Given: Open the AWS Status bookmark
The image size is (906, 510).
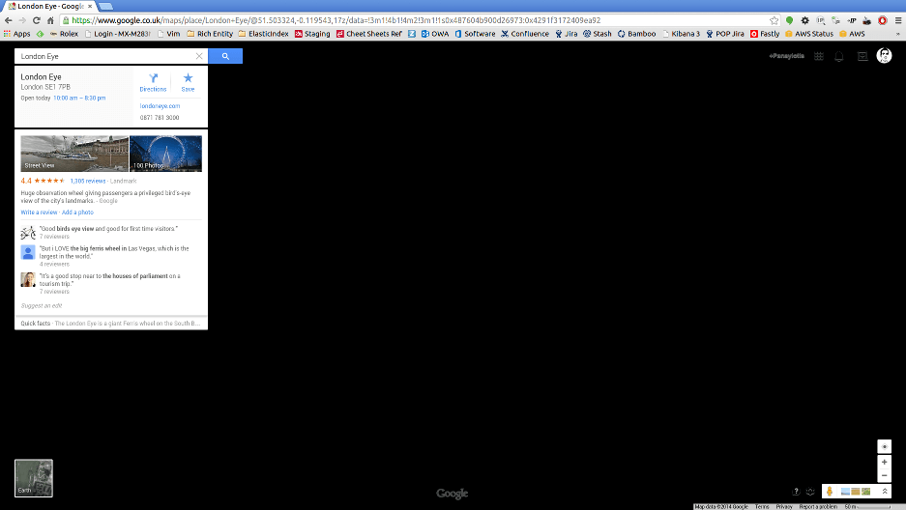Looking at the screenshot, I should pyautogui.click(x=809, y=34).
